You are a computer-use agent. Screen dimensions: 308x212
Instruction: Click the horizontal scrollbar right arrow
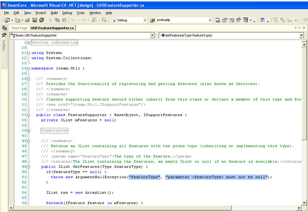pos(299,208)
